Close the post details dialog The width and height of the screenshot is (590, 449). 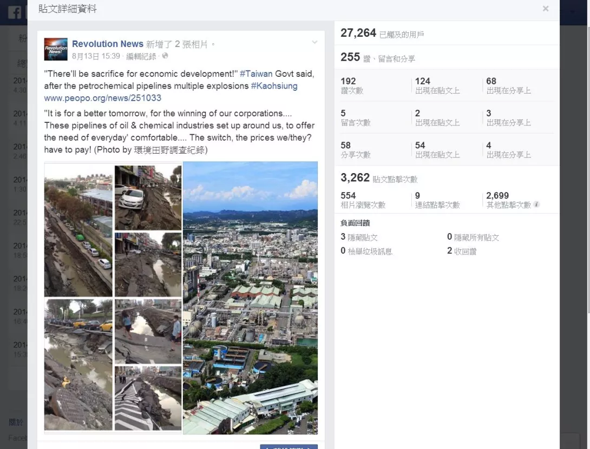pos(545,9)
